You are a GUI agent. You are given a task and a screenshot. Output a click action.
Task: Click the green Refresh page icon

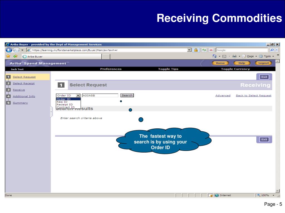coord(204,50)
